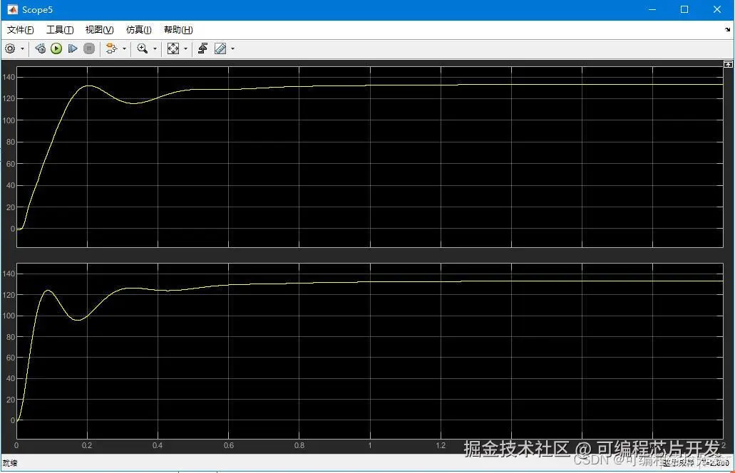Click the grayed Stop simulation button
This screenshot has height=473, width=735.
pos(89,48)
